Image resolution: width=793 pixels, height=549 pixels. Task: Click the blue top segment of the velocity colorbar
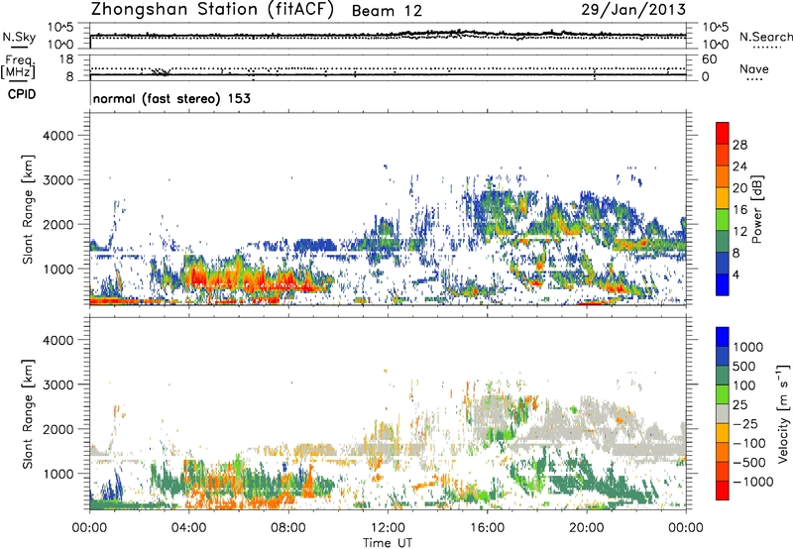click(723, 337)
